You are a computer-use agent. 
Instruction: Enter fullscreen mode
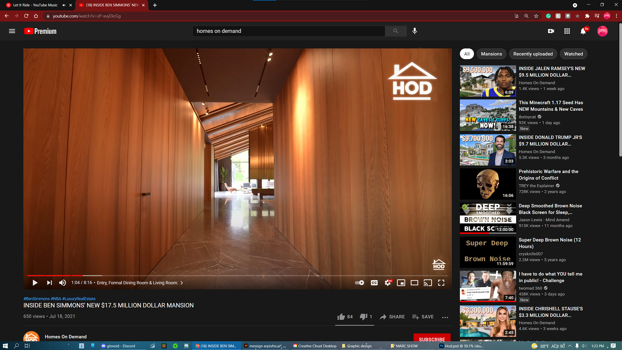pyautogui.click(x=441, y=283)
